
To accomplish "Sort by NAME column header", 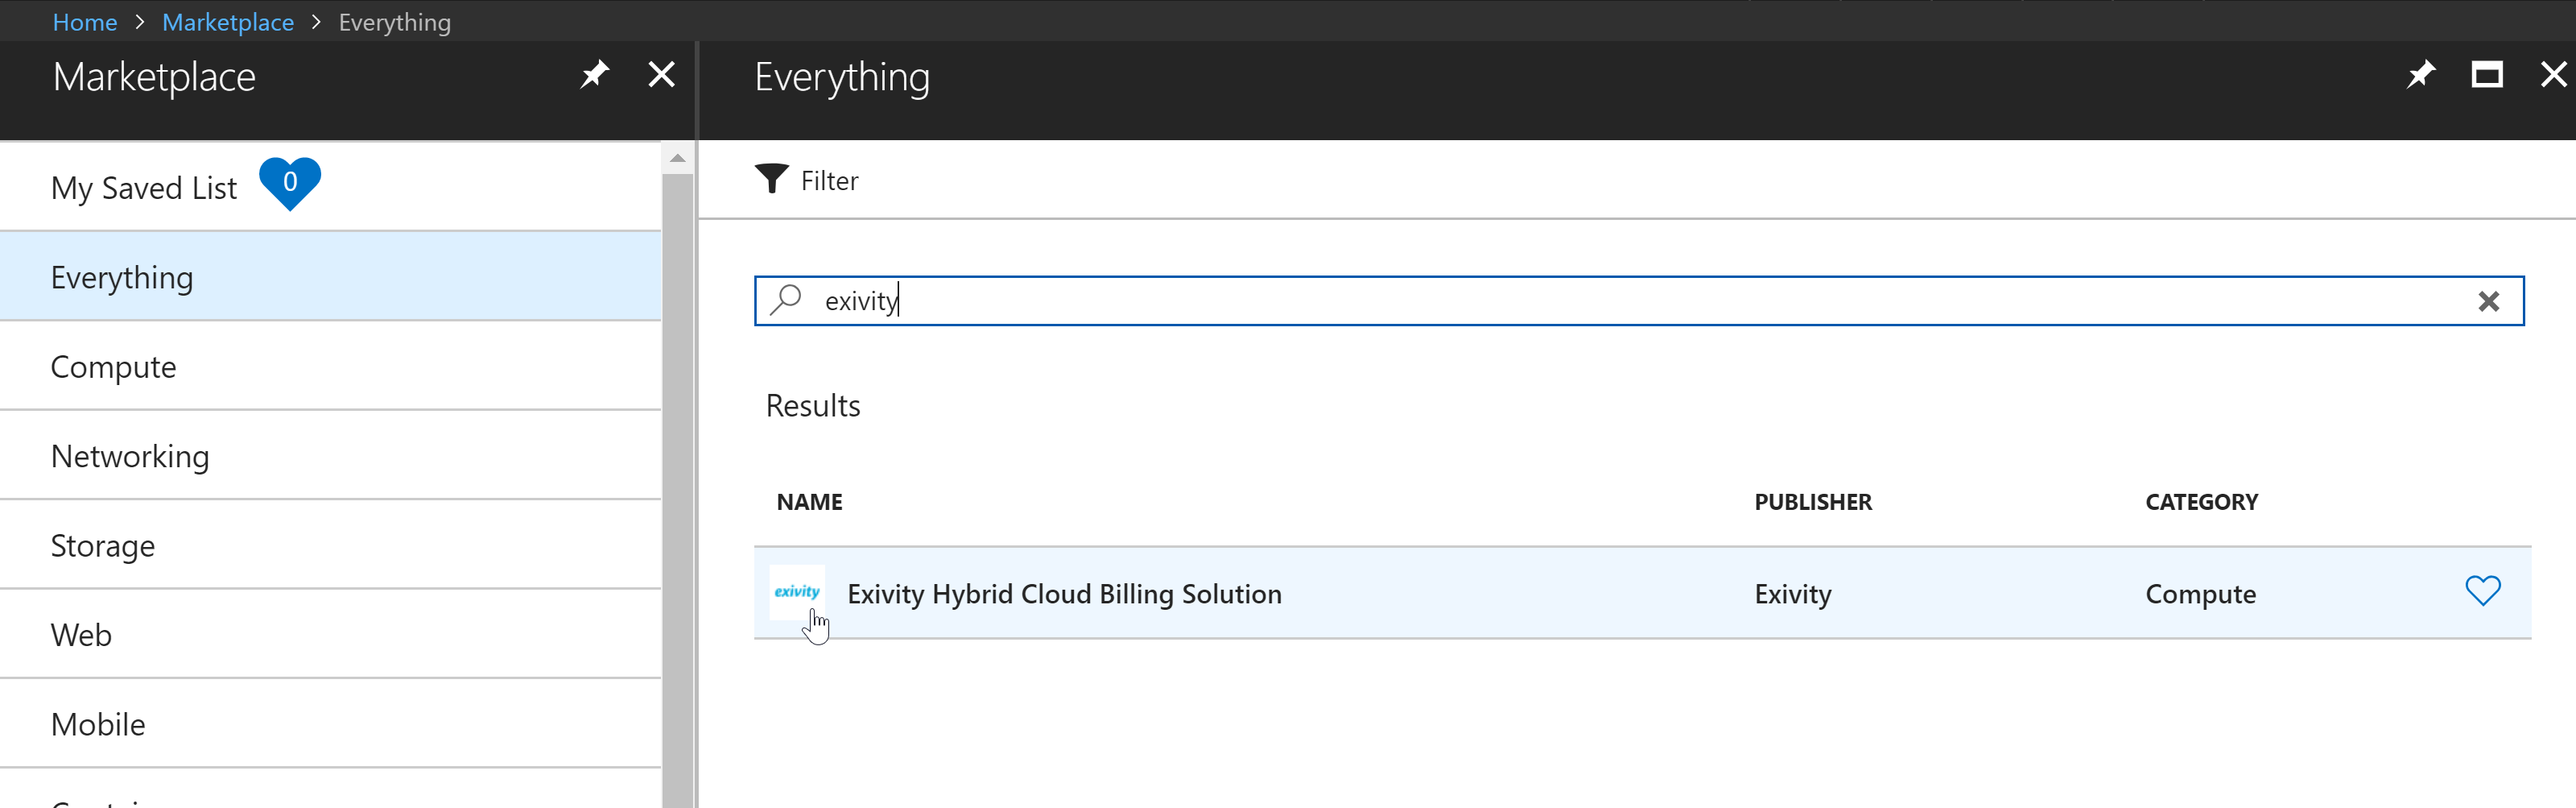I will 809,502.
